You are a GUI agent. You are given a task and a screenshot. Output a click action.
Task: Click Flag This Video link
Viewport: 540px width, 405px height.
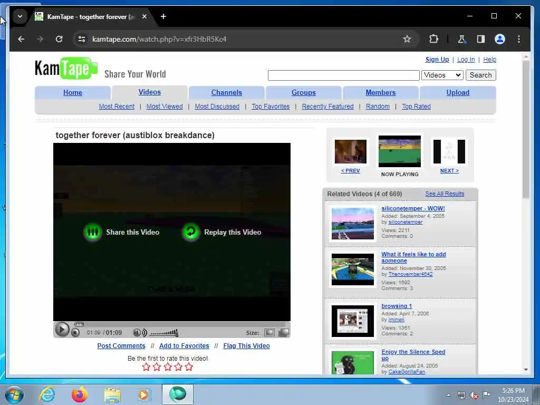246,346
